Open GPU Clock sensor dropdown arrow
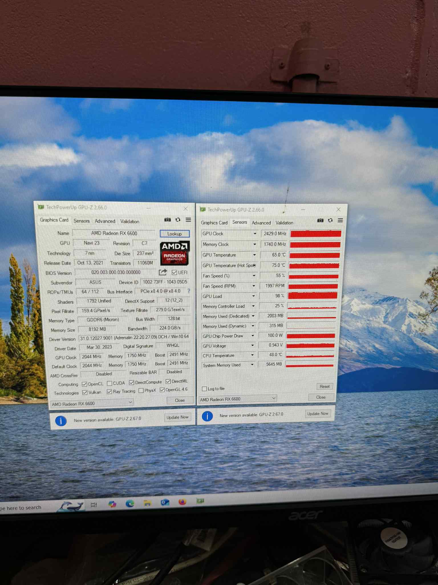The height and width of the screenshot is (585, 438). pos(255,234)
